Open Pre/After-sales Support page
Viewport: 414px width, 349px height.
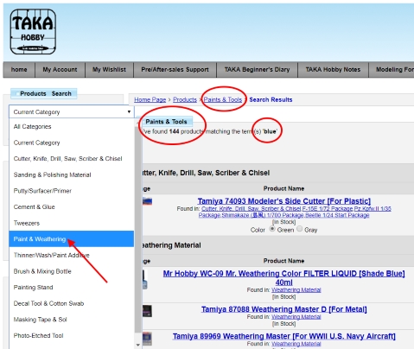(x=175, y=70)
